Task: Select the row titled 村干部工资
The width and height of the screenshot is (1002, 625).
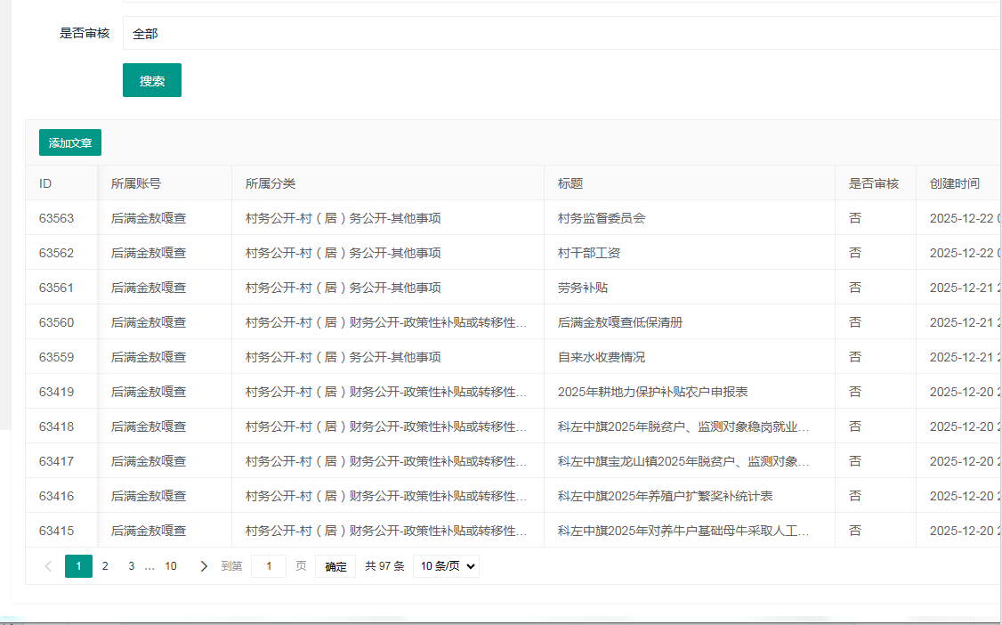Action: (589, 253)
